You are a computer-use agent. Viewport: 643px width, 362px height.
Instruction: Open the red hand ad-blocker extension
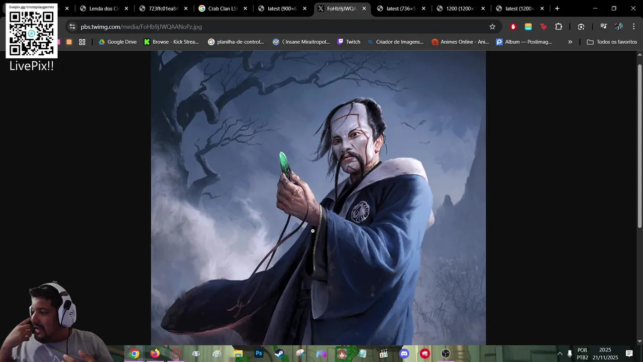pyautogui.click(x=513, y=27)
